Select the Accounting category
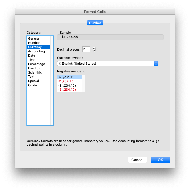This screenshot has height=190, width=190. click(x=38, y=51)
